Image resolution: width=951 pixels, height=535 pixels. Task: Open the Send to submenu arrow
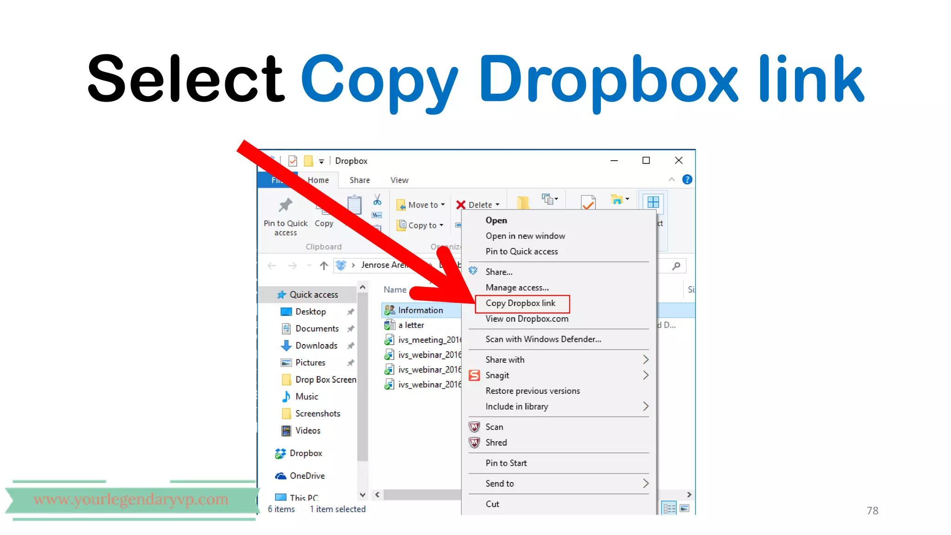click(x=645, y=483)
